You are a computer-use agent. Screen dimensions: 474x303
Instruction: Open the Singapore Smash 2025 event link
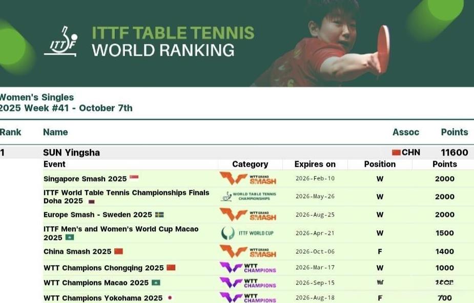click(x=85, y=179)
